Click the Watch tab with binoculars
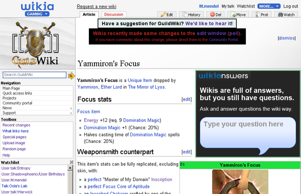This screenshot has width=301, height=194. [286, 15]
